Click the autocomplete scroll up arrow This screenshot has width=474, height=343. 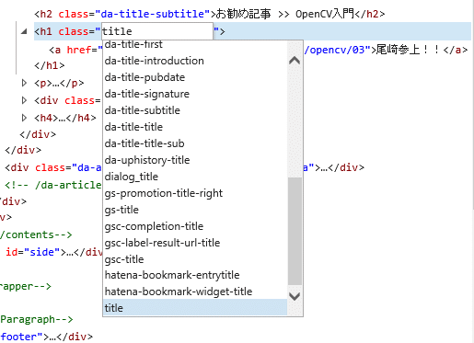[295, 61]
